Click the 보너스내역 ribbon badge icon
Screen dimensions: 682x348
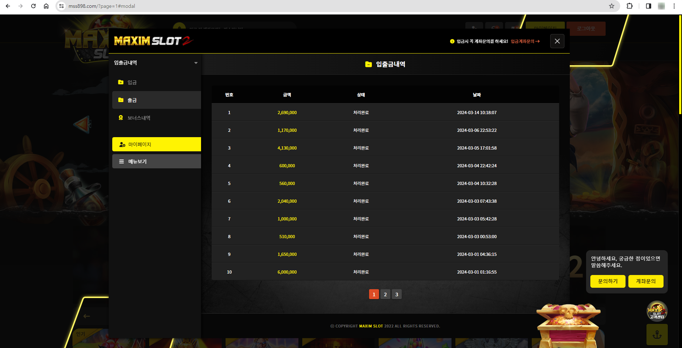pyautogui.click(x=121, y=118)
